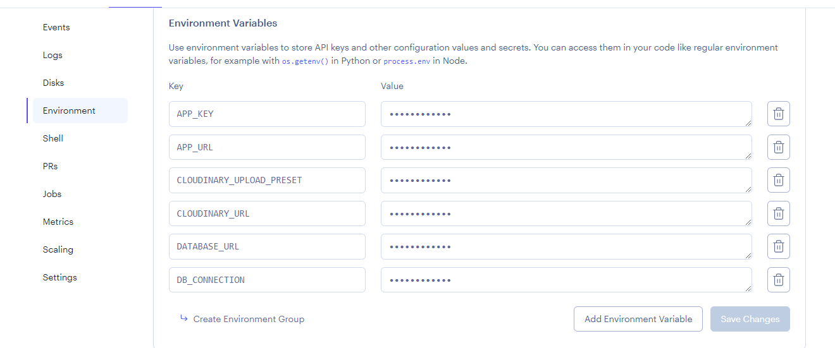The height and width of the screenshot is (348, 835).
Task: Open the Disks page
Action: pos(53,83)
